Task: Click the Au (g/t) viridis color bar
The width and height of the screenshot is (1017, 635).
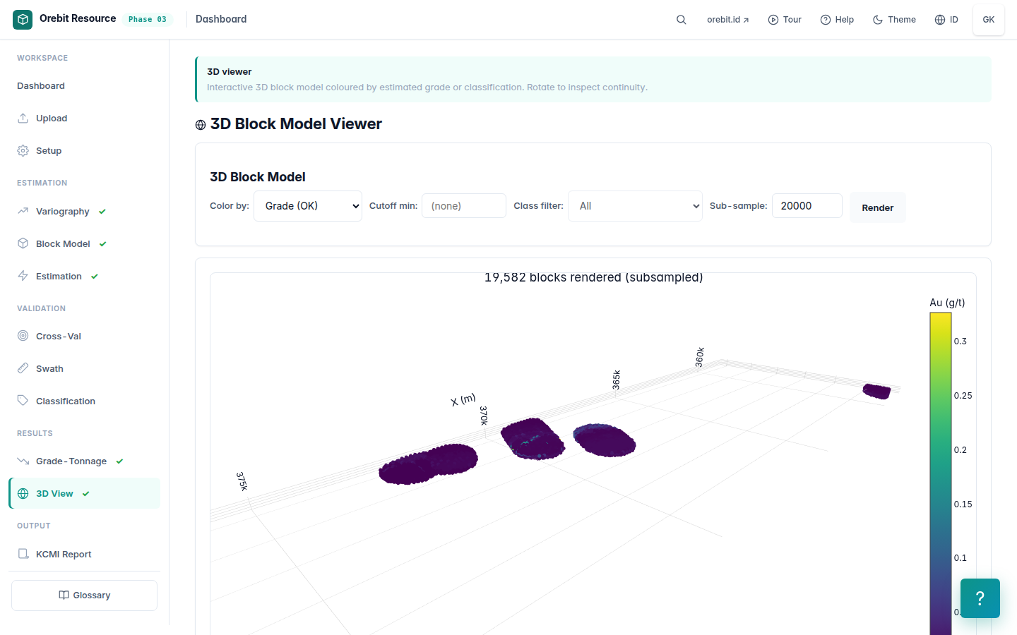Action: click(941, 473)
